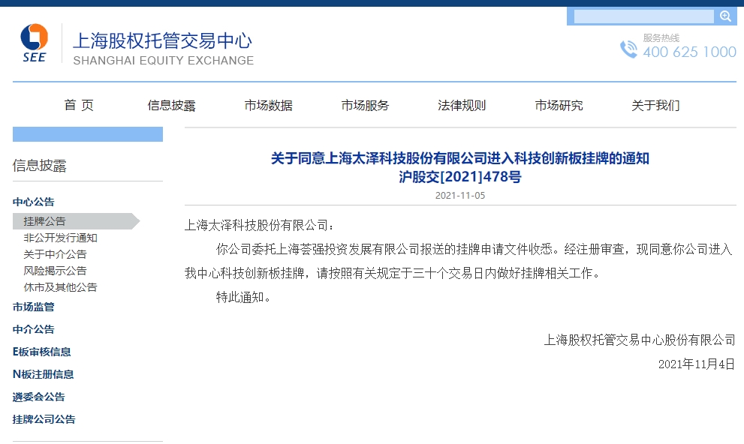Click the search magnifier icon
The width and height of the screenshot is (744, 444).
pyautogui.click(x=725, y=16)
